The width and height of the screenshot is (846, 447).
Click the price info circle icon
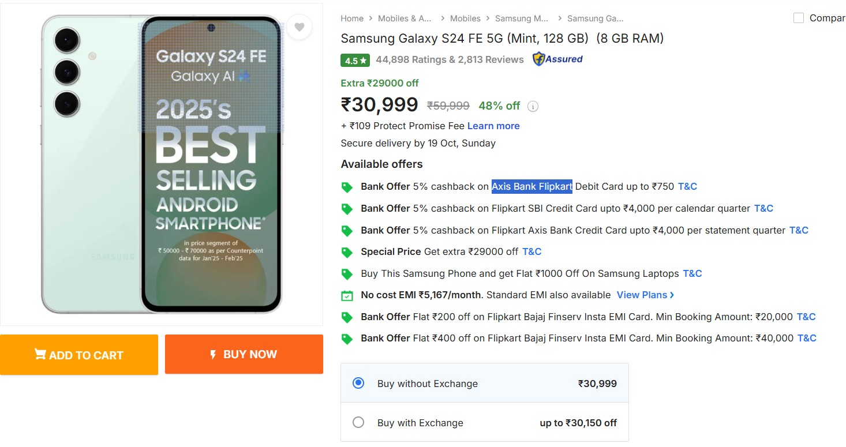pyautogui.click(x=533, y=106)
